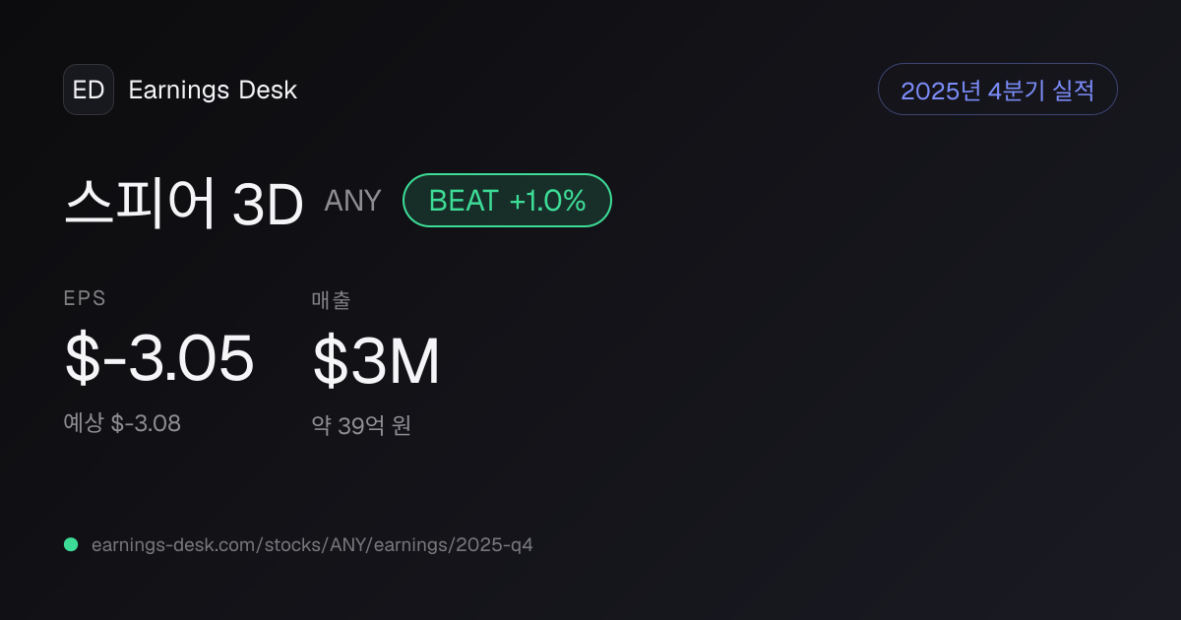Click the +1.0% percentage inside the badge
The height and width of the screenshot is (620, 1181).
pos(547,201)
